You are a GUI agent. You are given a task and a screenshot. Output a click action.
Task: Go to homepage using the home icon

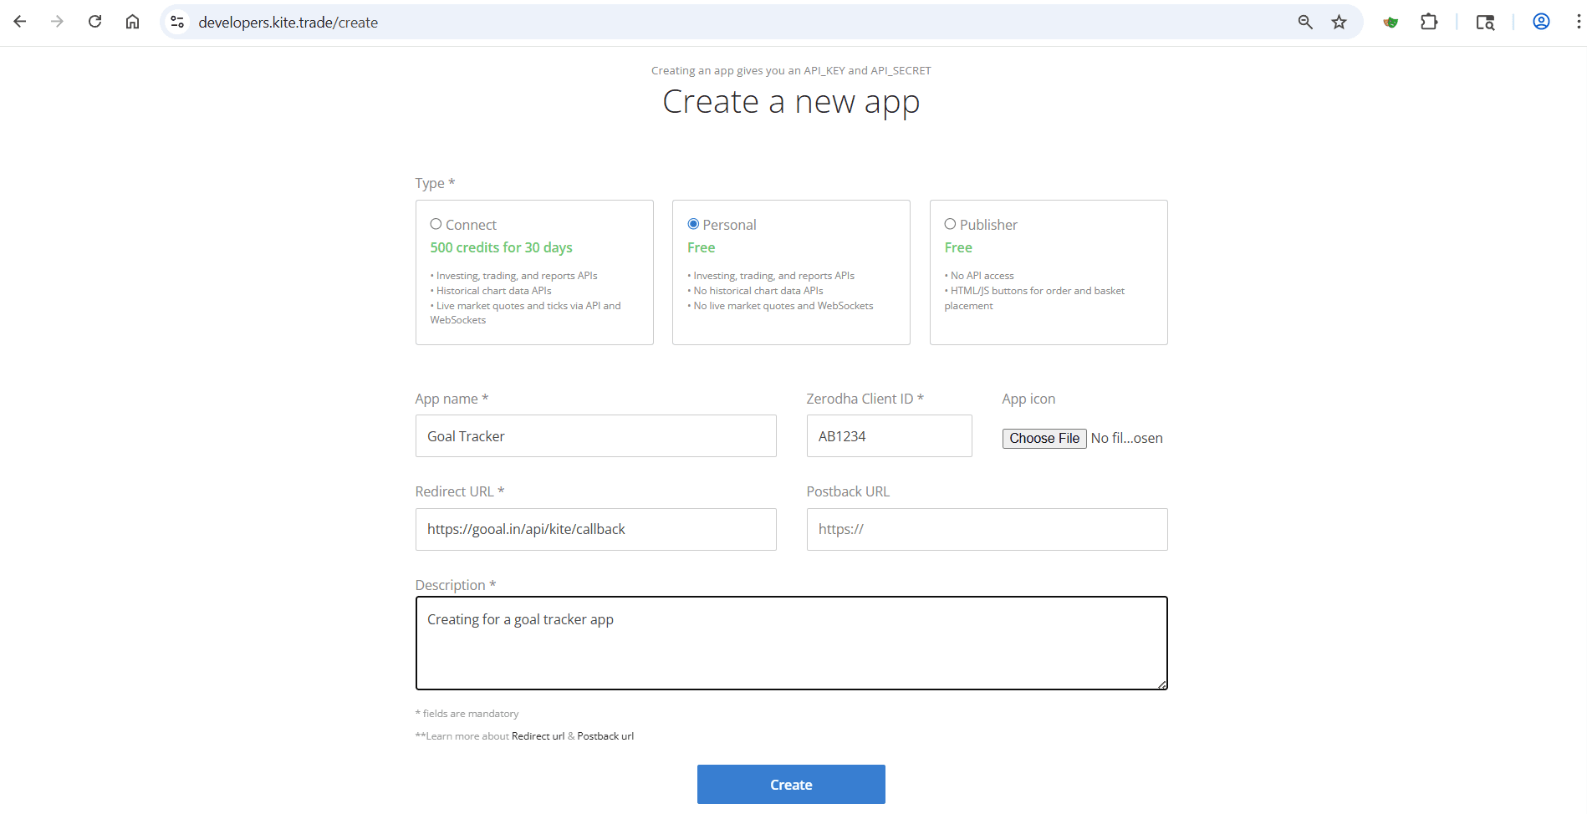[132, 21]
